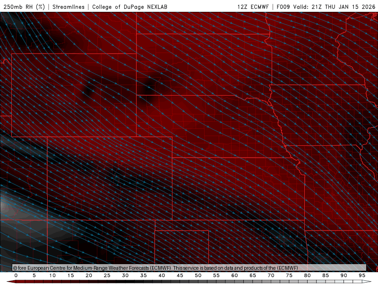The height and width of the screenshot is (284, 378).
Task: Click the colorbar label "20"
Action: coord(89,275)
